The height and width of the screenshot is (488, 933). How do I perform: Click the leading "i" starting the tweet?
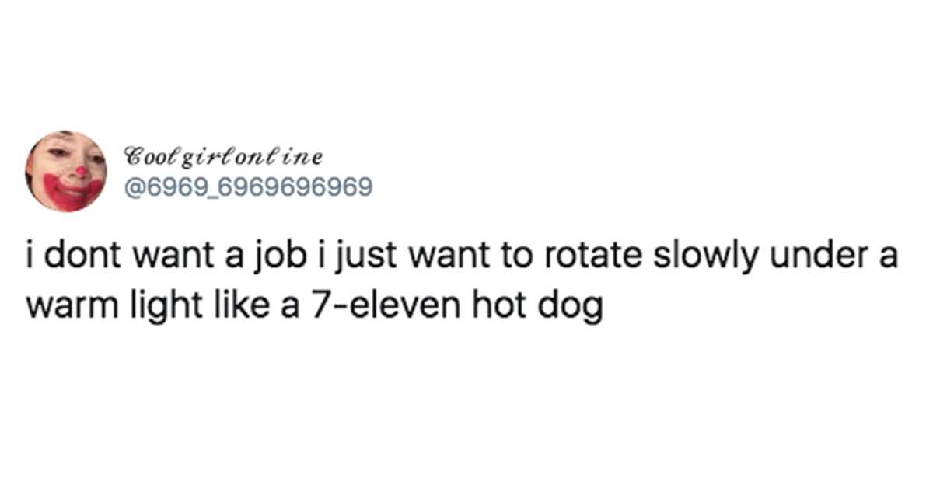click(30, 259)
